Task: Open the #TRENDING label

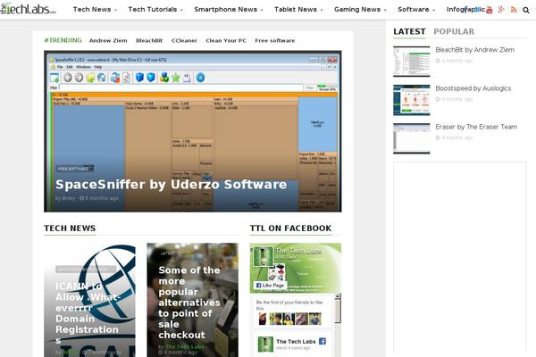Action: pyautogui.click(x=63, y=40)
